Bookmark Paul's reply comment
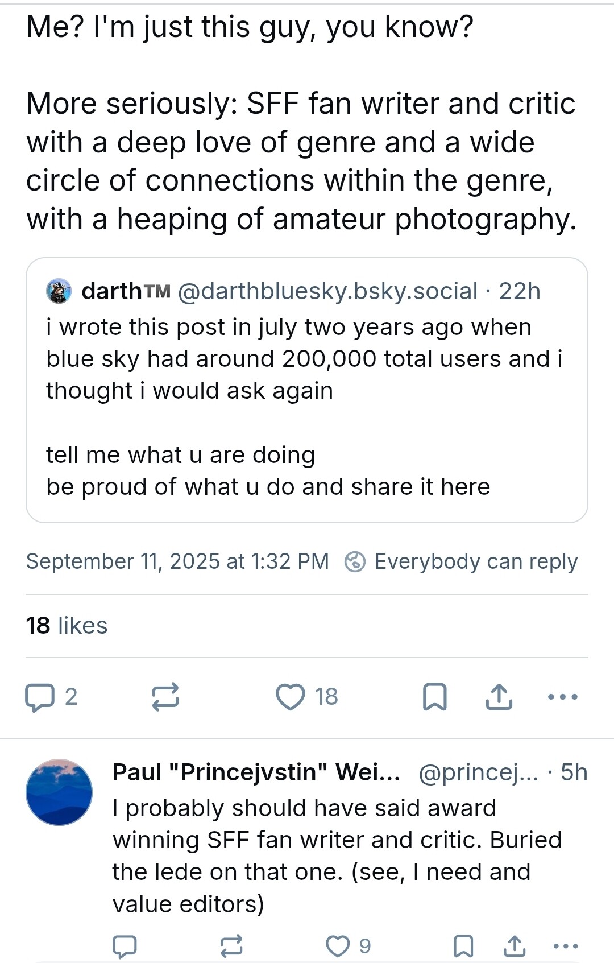This screenshot has height=963, width=614. point(463,946)
